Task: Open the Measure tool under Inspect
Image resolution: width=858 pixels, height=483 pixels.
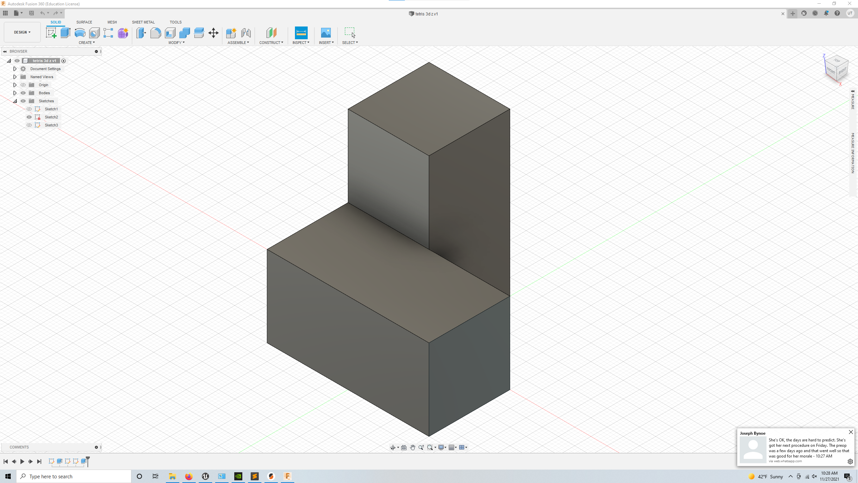Action: [301, 33]
